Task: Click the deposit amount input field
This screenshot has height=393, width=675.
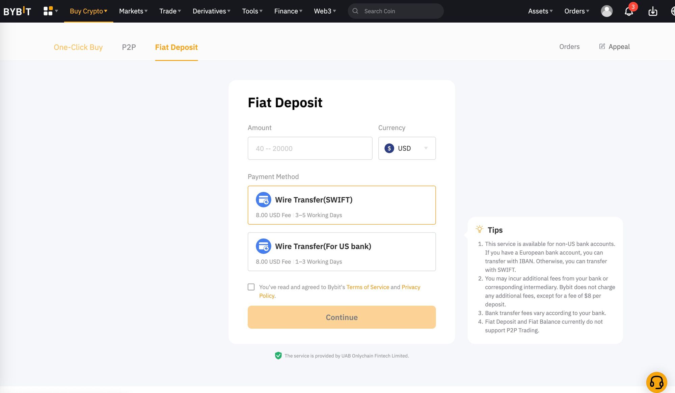Action: coord(310,148)
